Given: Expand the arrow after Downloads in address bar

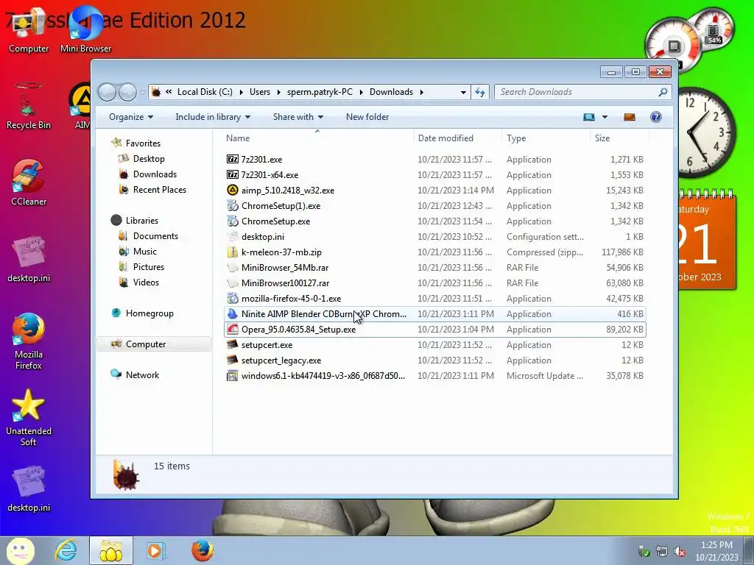Looking at the screenshot, I should [x=421, y=92].
